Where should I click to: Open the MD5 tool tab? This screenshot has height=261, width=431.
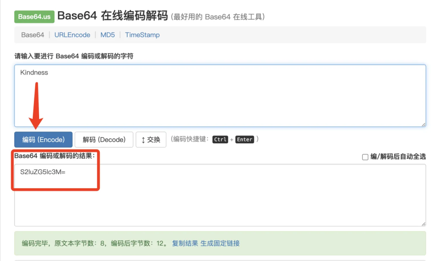point(107,35)
